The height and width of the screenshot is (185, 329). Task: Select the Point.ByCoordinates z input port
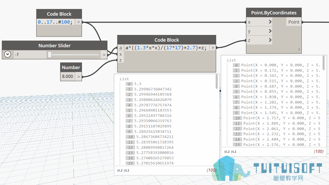click(259, 40)
